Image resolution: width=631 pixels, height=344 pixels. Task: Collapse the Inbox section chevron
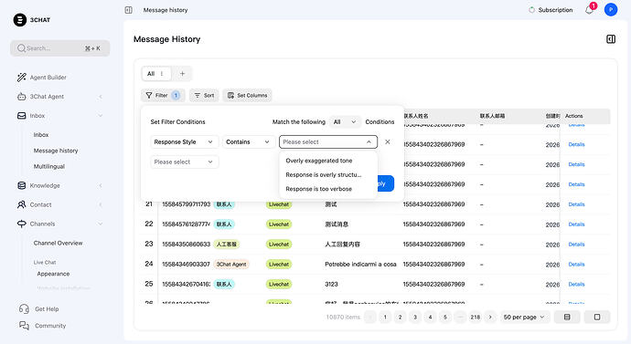pyautogui.click(x=101, y=116)
